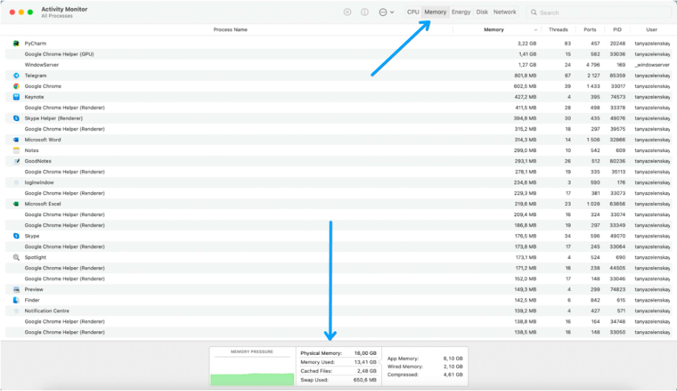Click the 801,8 MB Telegram memory value

525,76
